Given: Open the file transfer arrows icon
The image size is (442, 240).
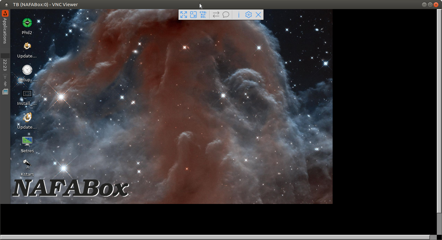Looking at the screenshot, I should pos(216,15).
